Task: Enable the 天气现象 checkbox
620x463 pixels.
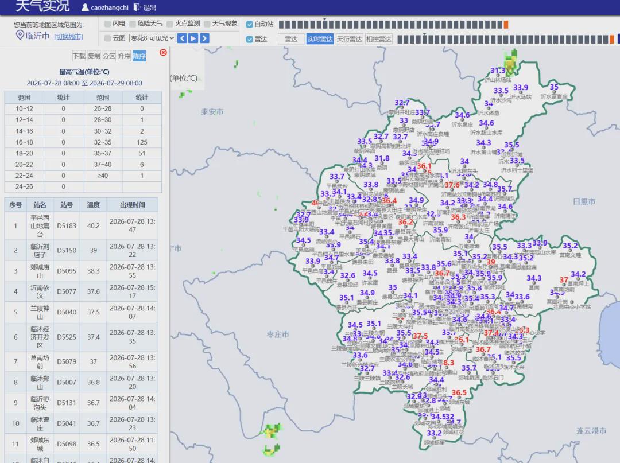Action: [207, 24]
